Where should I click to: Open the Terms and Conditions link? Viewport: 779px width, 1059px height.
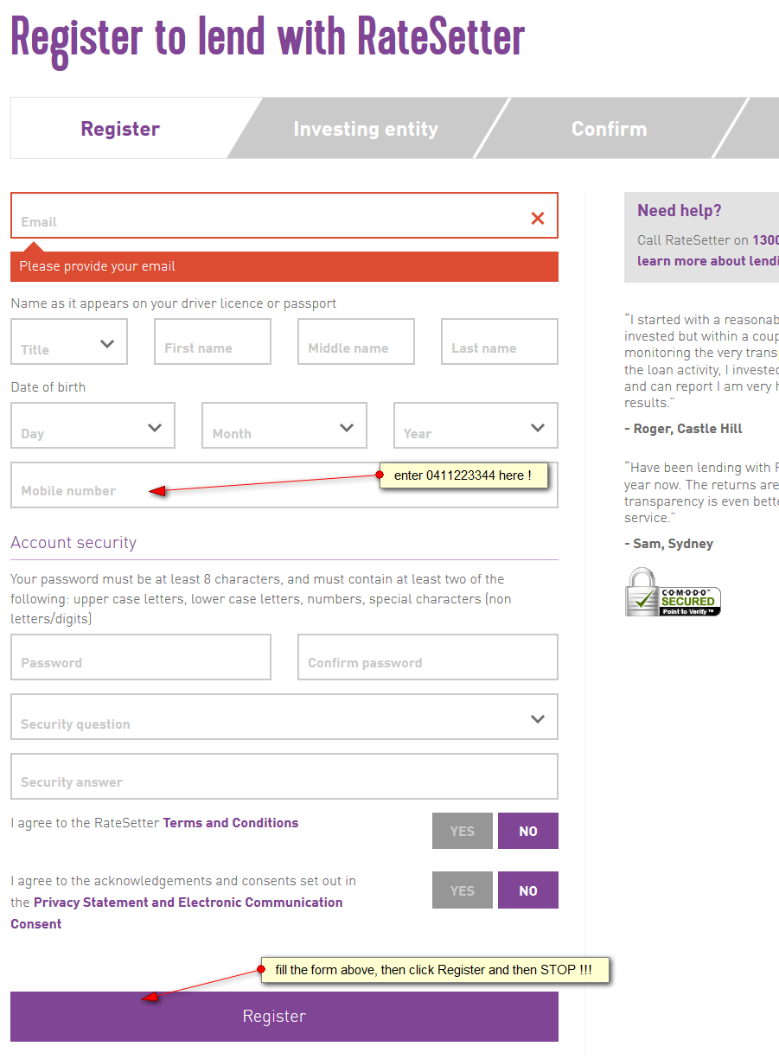pos(231,823)
